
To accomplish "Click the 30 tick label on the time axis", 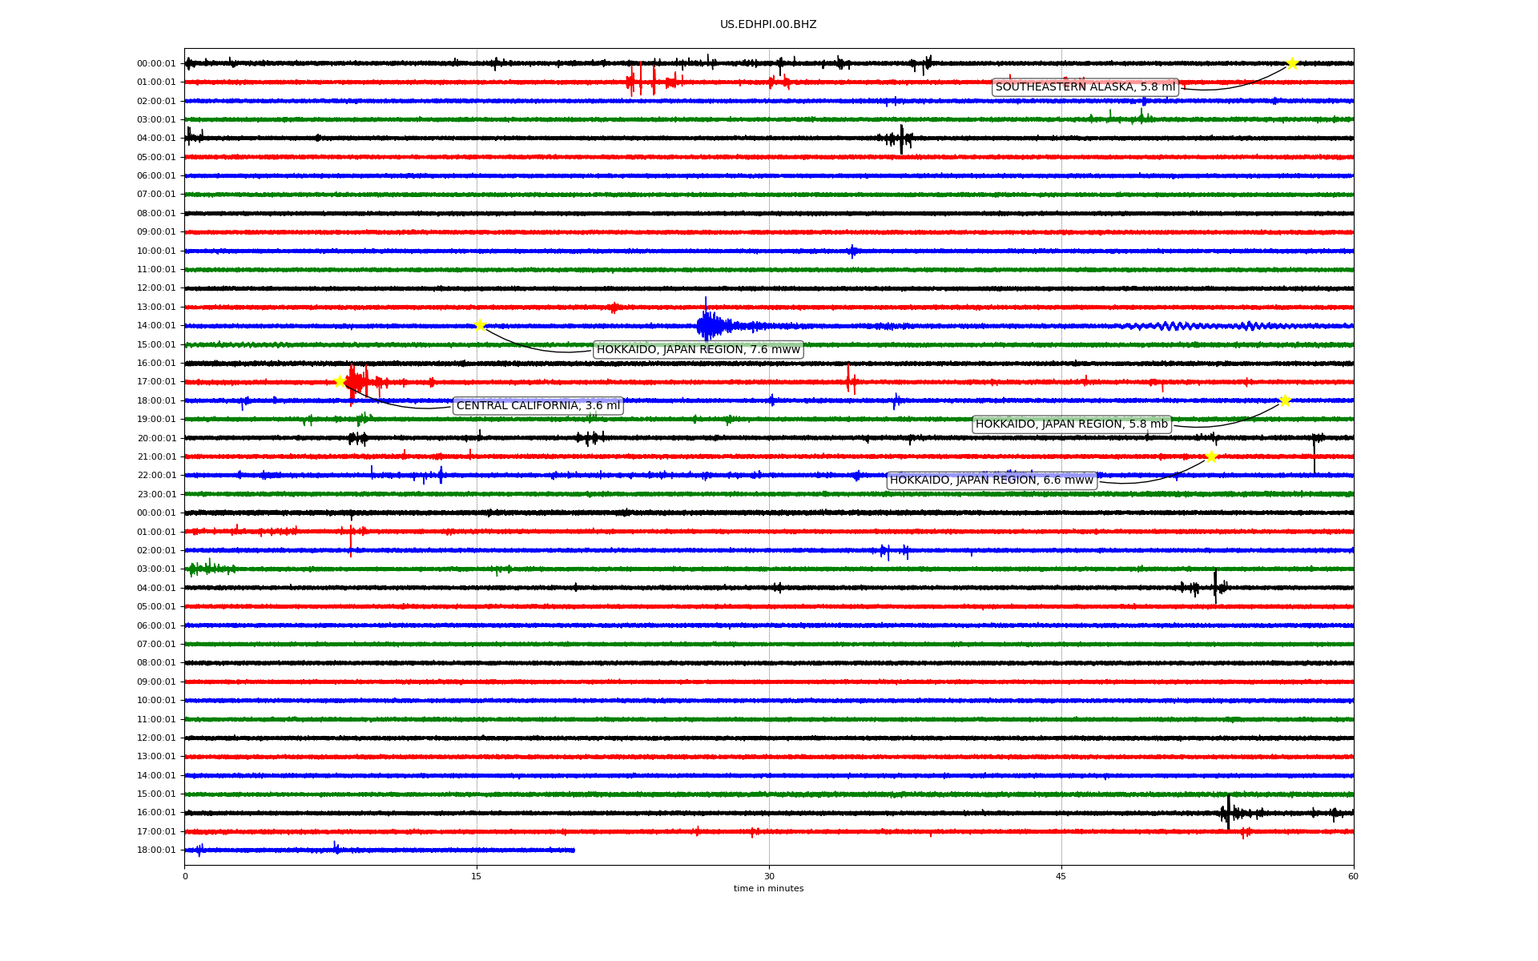I will (x=769, y=876).
